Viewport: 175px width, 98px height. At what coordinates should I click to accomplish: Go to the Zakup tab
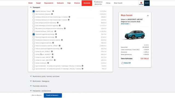[x=108, y=3]
